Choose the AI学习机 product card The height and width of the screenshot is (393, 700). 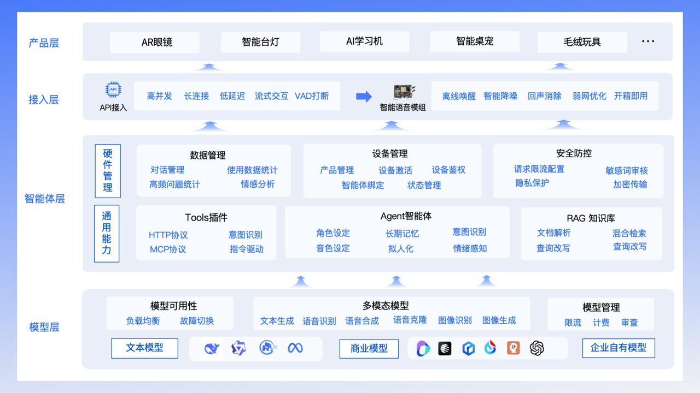(365, 41)
